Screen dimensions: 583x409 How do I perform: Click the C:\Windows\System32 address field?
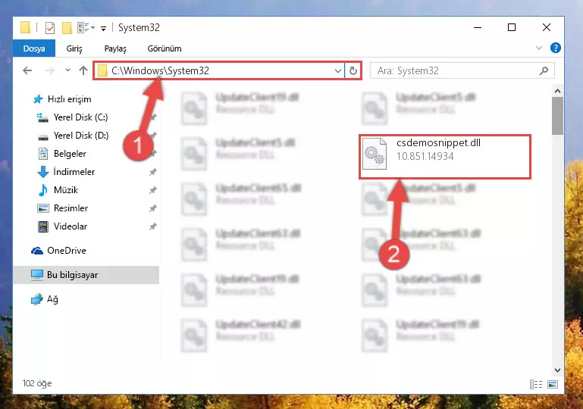[x=219, y=70]
